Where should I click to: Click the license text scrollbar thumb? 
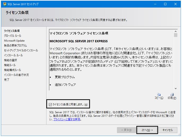[176, 35]
